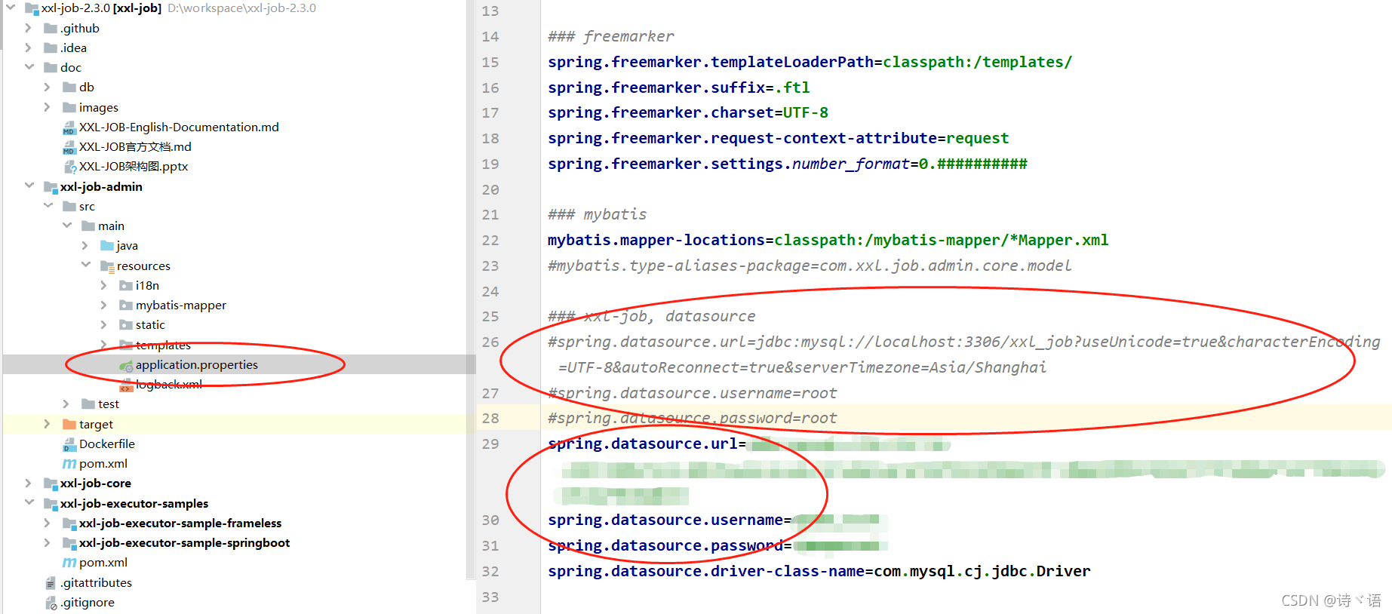Click the '#spring.datasource.username=root' comment
1392x614 pixels.
coord(692,393)
